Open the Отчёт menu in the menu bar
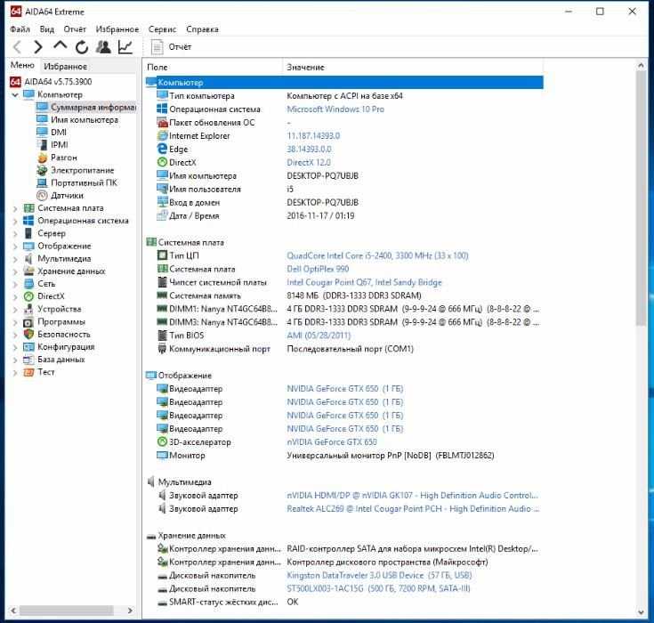This screenshot has height=623, width=654. click(x=75, y=29)
